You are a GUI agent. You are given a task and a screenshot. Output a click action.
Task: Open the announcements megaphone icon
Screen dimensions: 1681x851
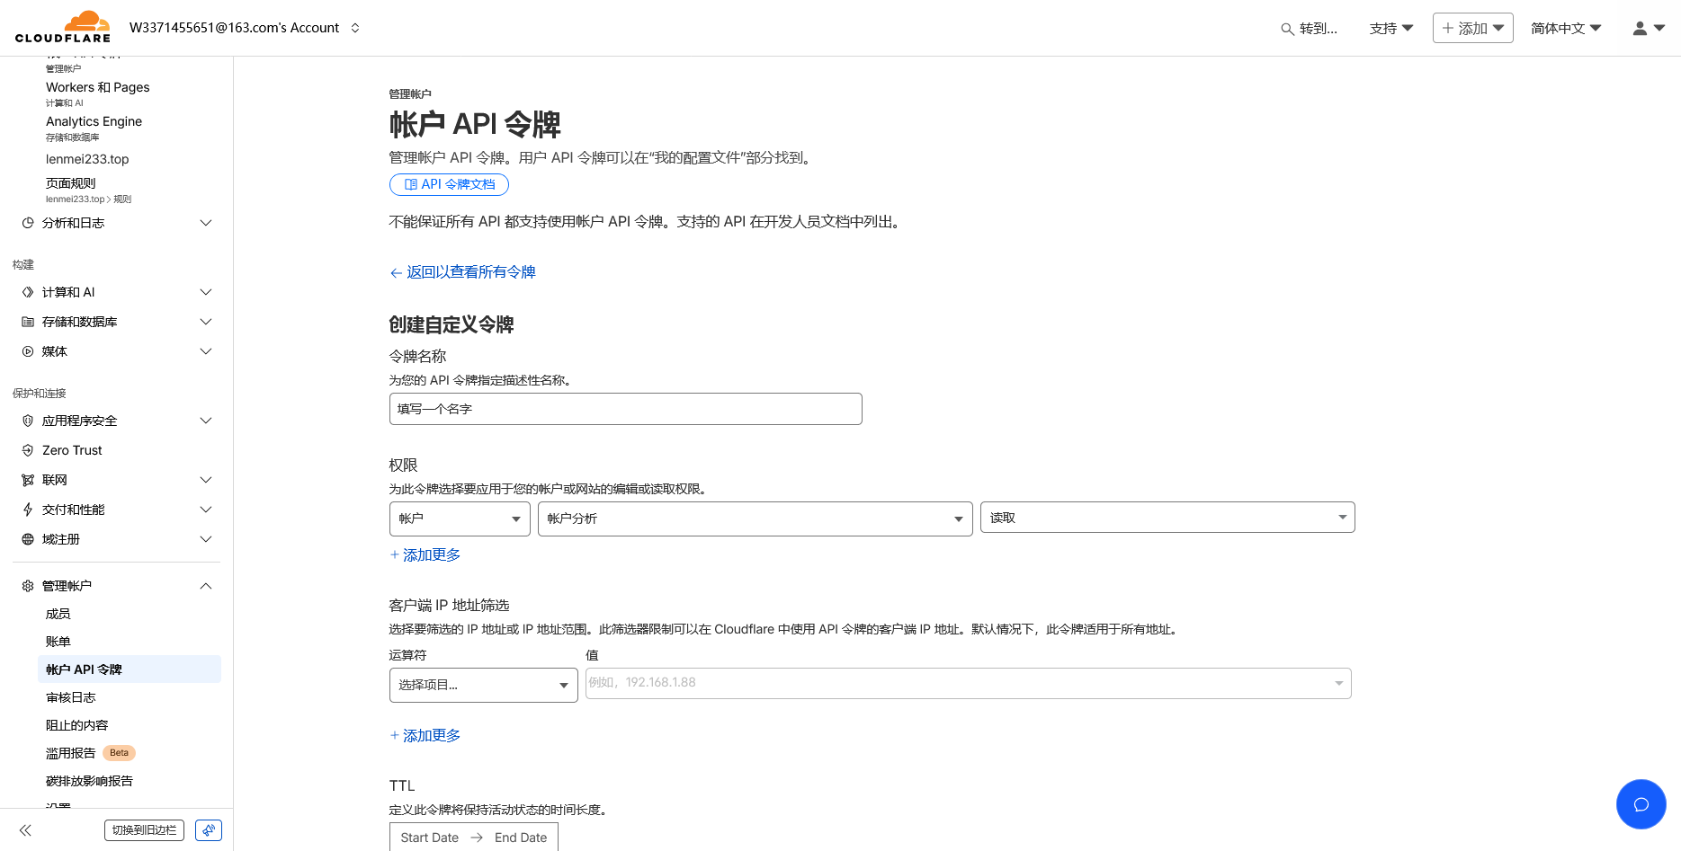[x=208, y=829]
